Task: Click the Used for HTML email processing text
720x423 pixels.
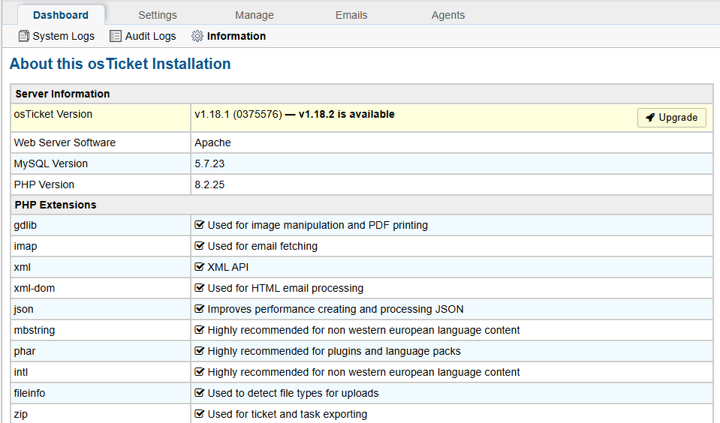Action: (285, 288)
